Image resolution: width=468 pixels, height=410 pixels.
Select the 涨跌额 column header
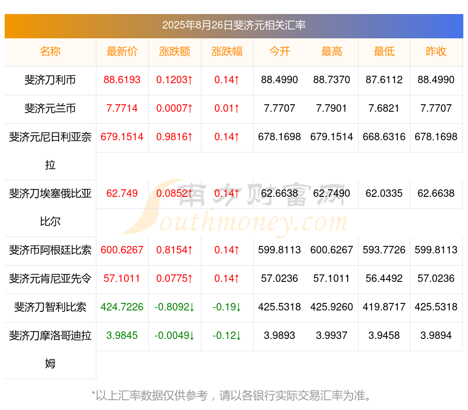[175, 51]
